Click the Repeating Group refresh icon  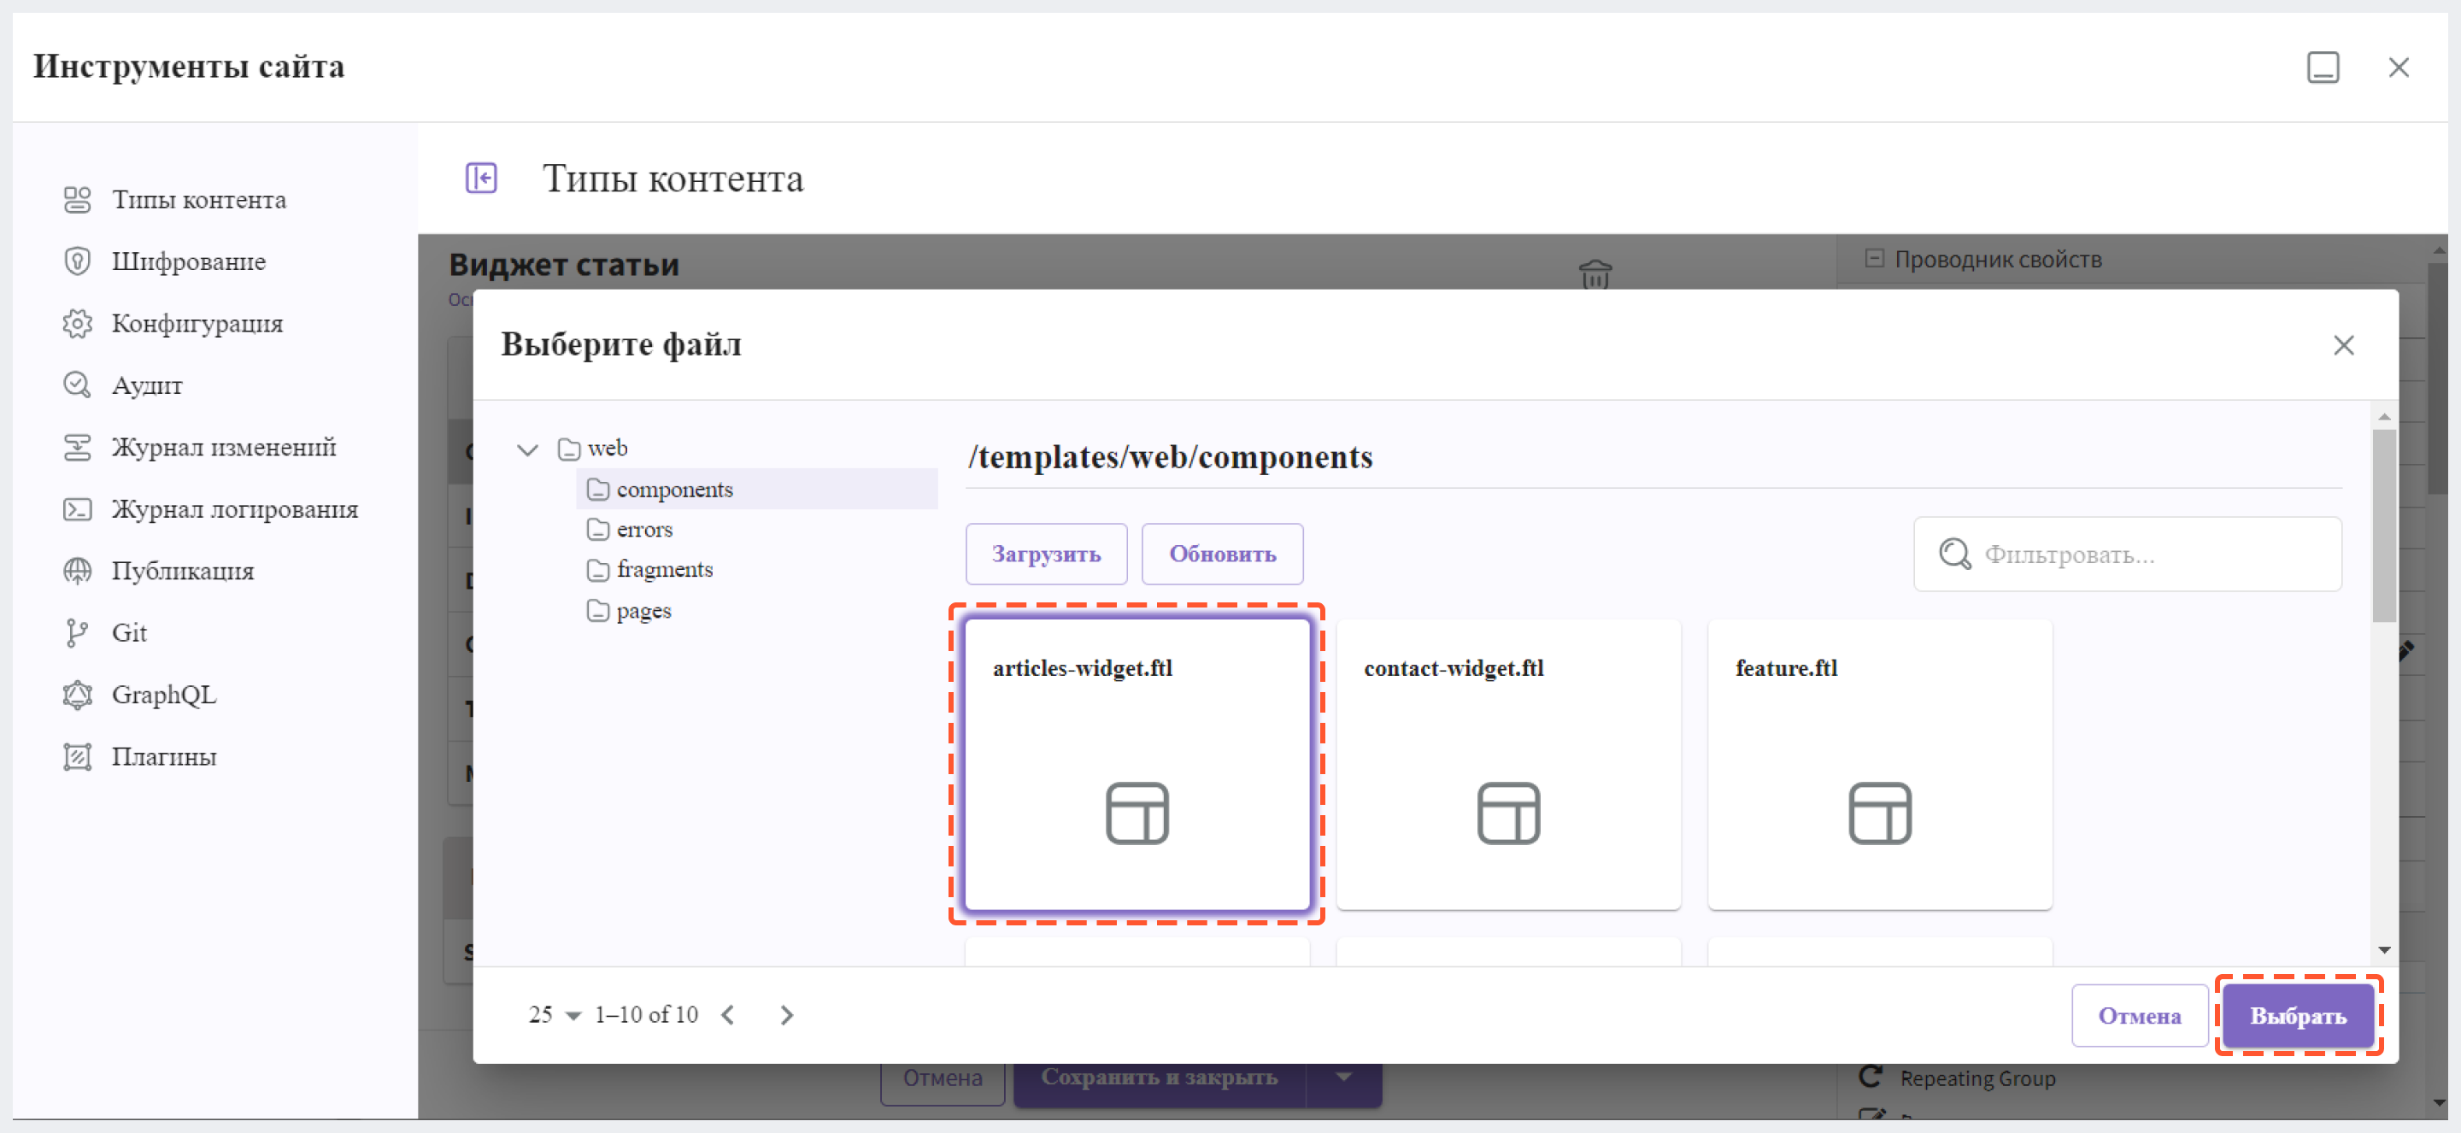point(1871,1077)
